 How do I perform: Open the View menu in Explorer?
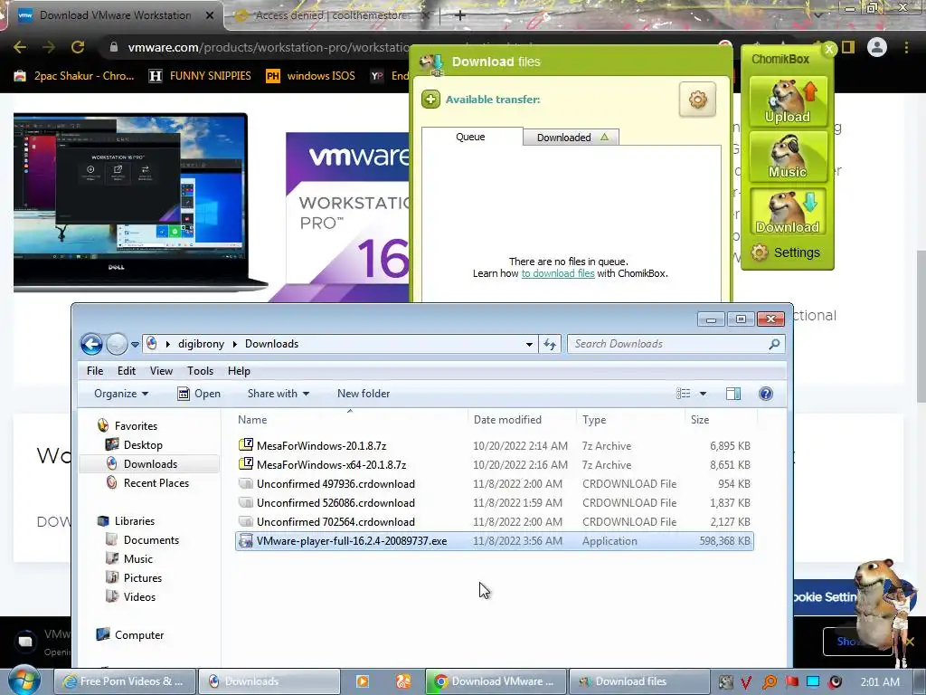pyautogui.click(x=161, y=370)
